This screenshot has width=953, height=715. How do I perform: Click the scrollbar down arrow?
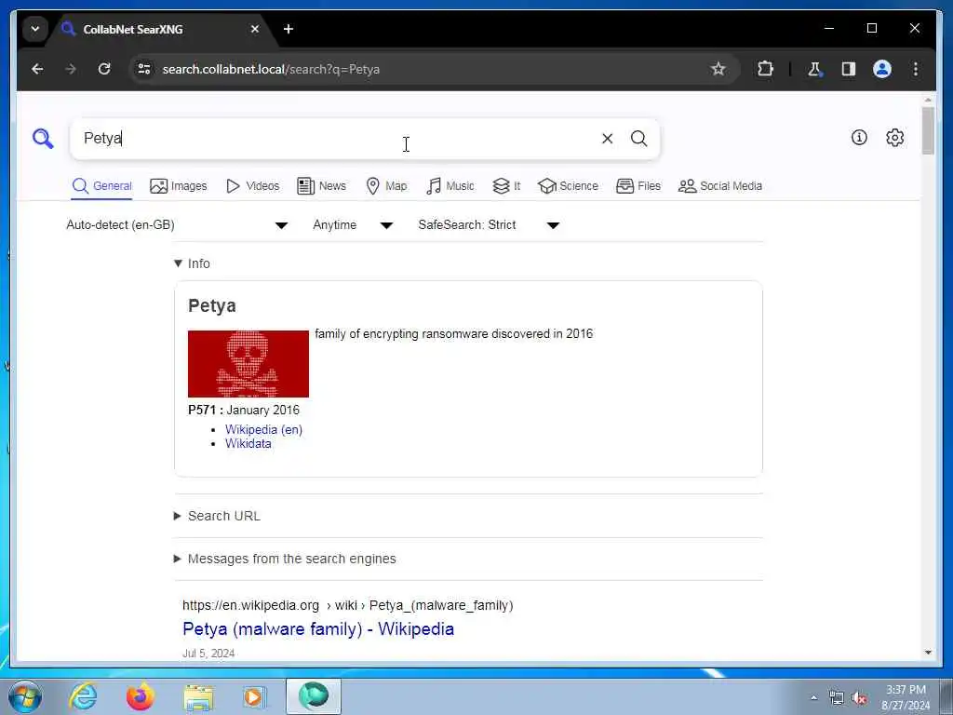point(928,653)
